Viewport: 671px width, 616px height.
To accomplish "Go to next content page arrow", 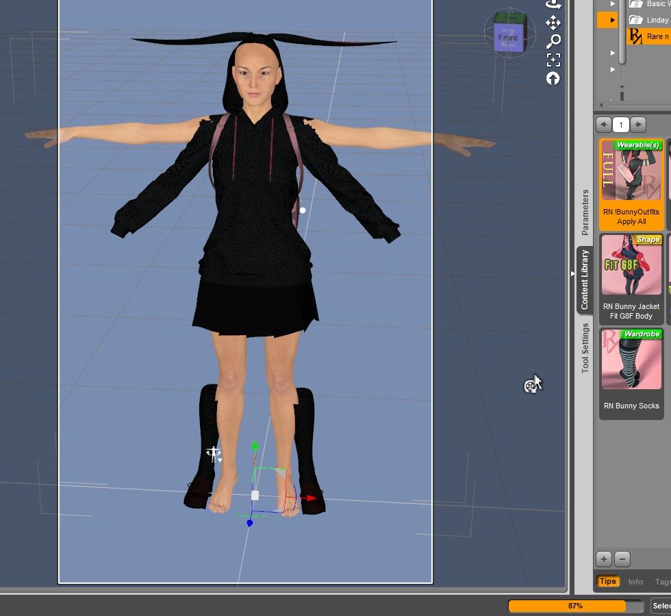I will pos(638,125).
